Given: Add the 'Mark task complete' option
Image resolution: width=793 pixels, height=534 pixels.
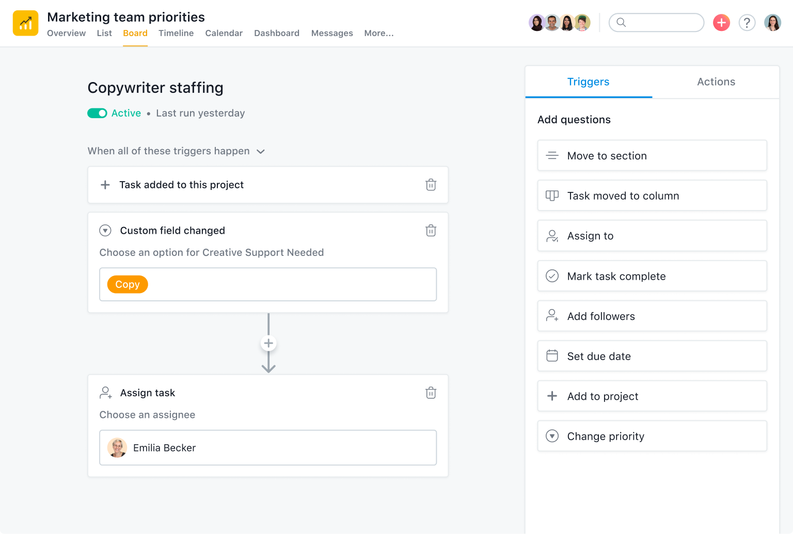Looking at the screenshot, I should click(x=652, y=276).
